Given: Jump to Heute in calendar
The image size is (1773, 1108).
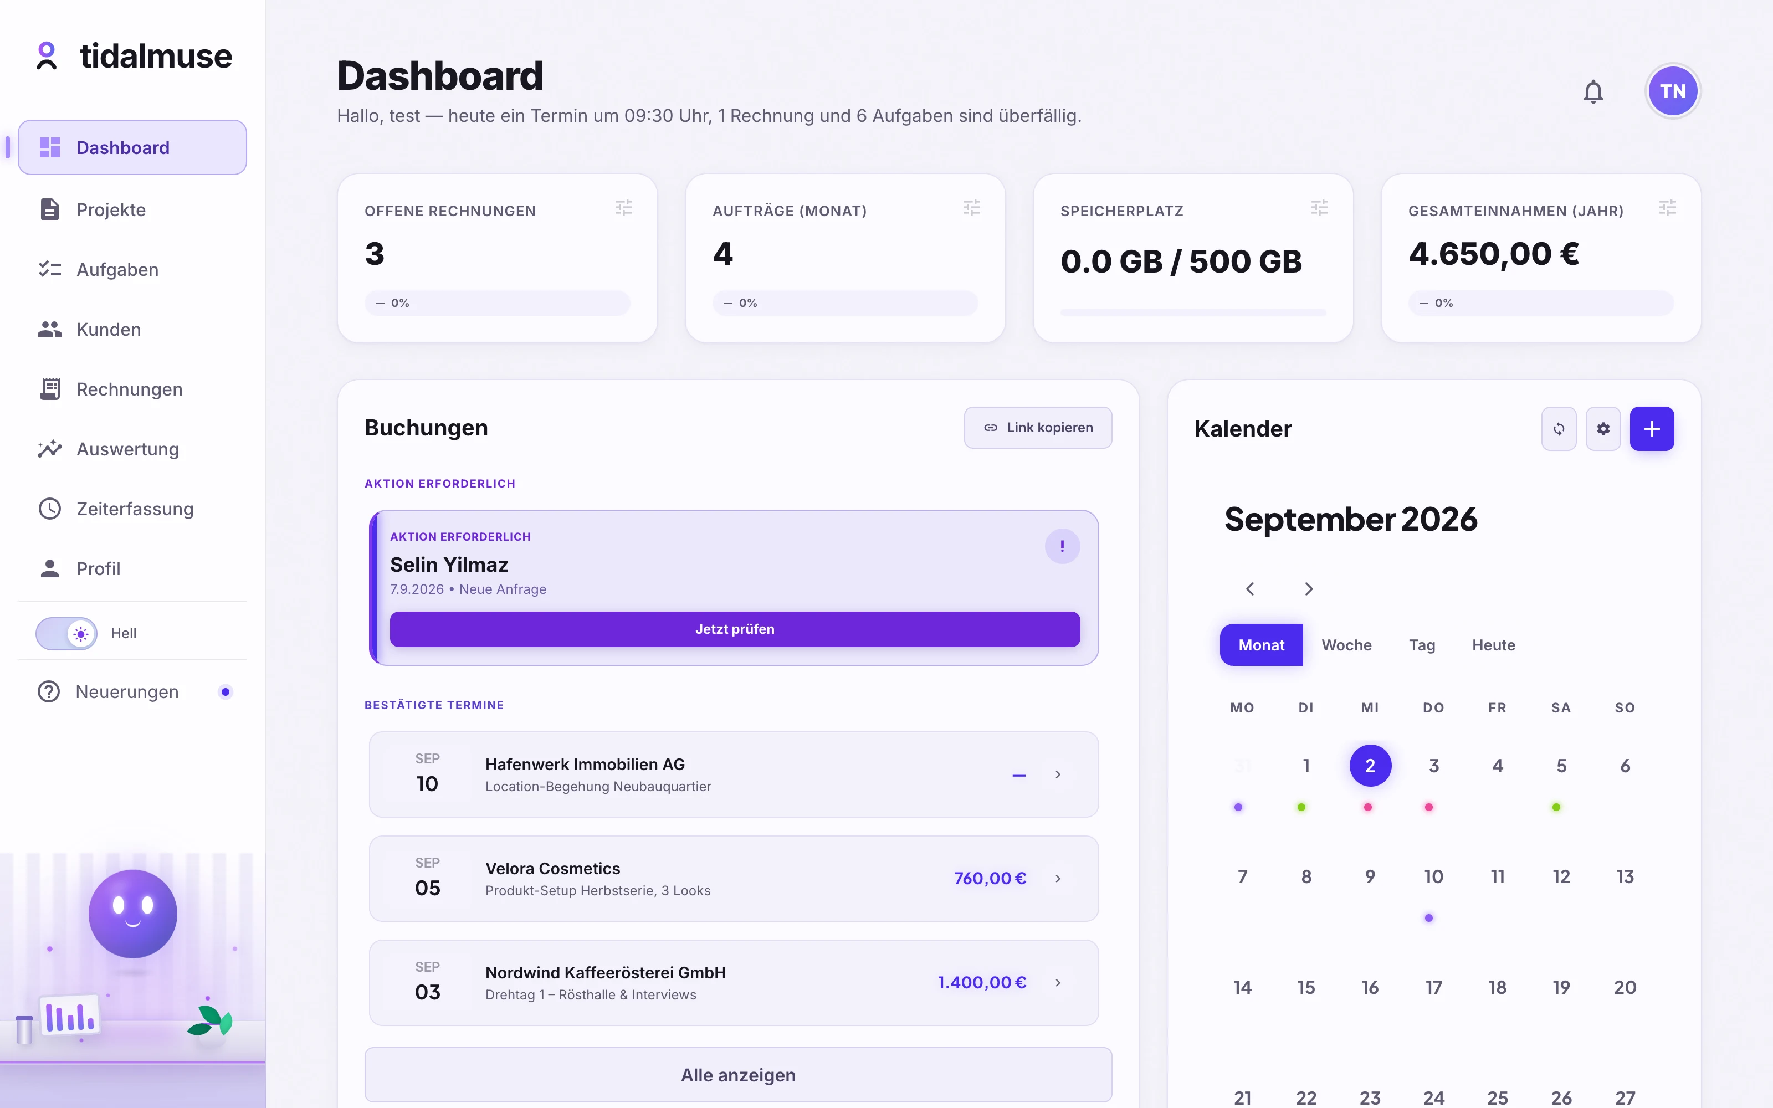Looking at the screenshot, I should [x=1494, y=645].
